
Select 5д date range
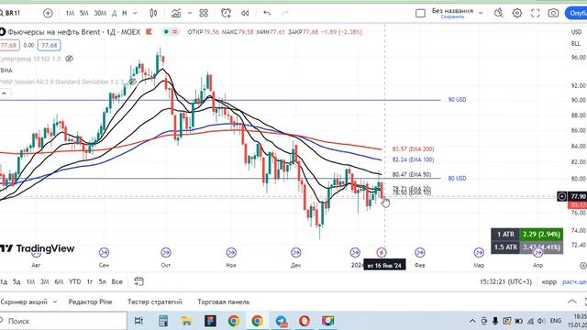[17, 281]
